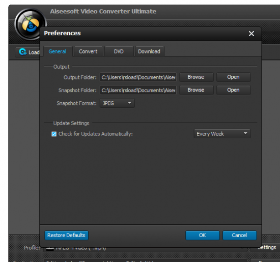Click the Settings button in main window
Screen dimensions: 280x262
point(266,248)
